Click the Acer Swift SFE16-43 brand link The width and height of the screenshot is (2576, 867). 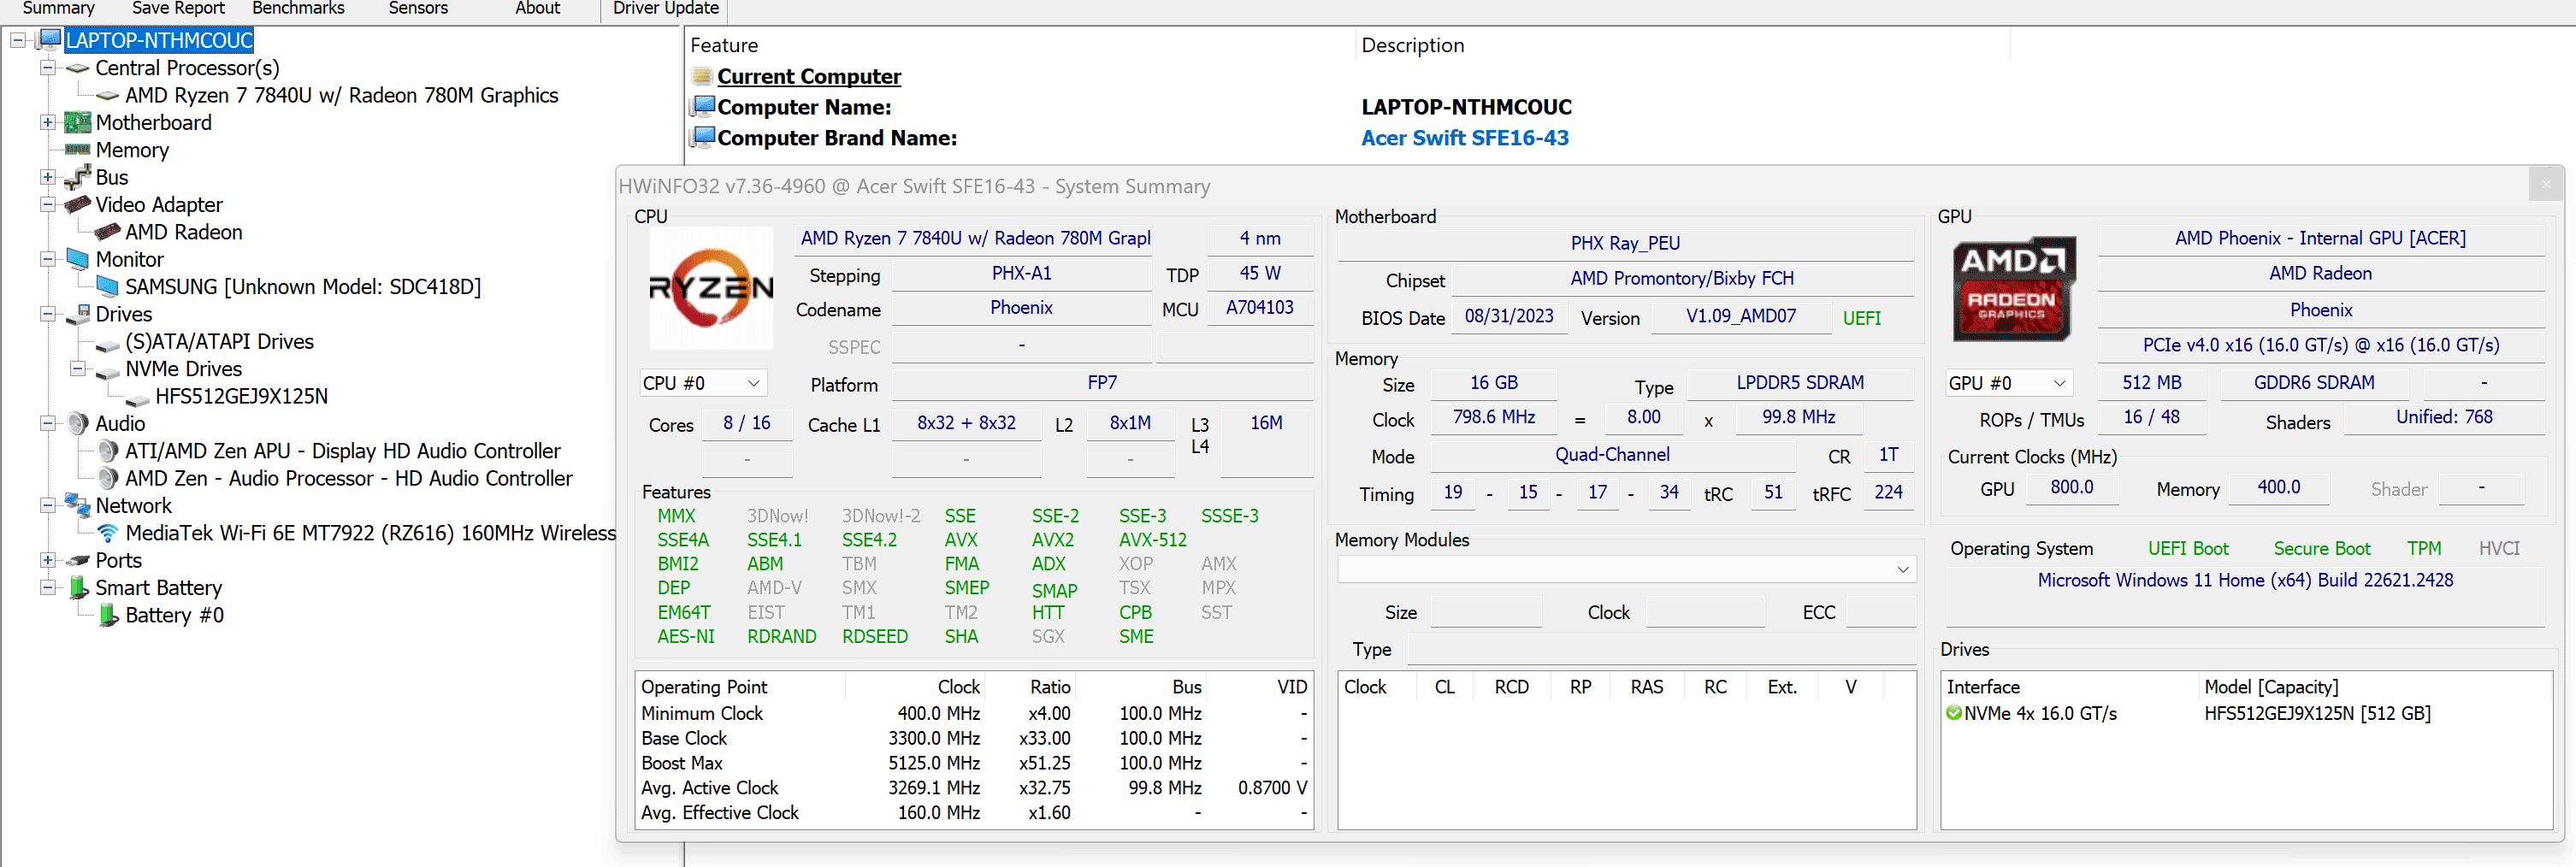pyautogui.click(x=1464, y=138)
